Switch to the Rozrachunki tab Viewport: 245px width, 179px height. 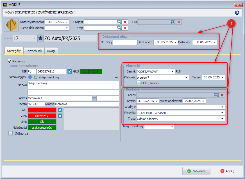[x=34, y=51]
